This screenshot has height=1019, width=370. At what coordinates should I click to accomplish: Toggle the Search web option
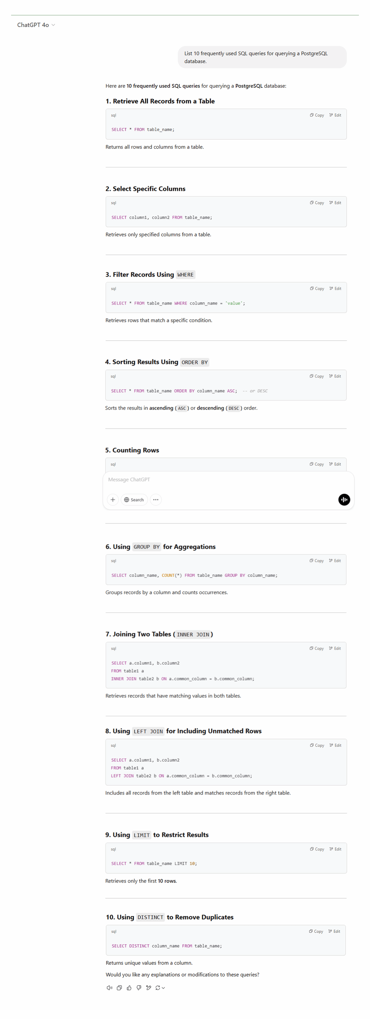tap(134, 499)
